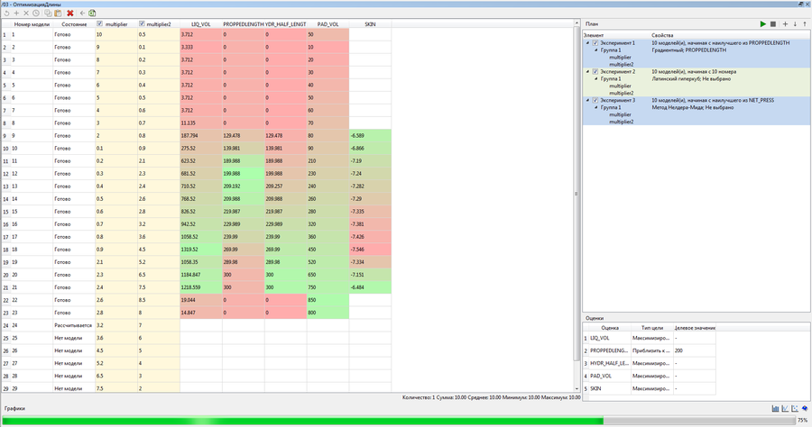The image size is (812, 427).
Task: Click the move-down arrow in the План panel
Action: [x=794, y=24]
